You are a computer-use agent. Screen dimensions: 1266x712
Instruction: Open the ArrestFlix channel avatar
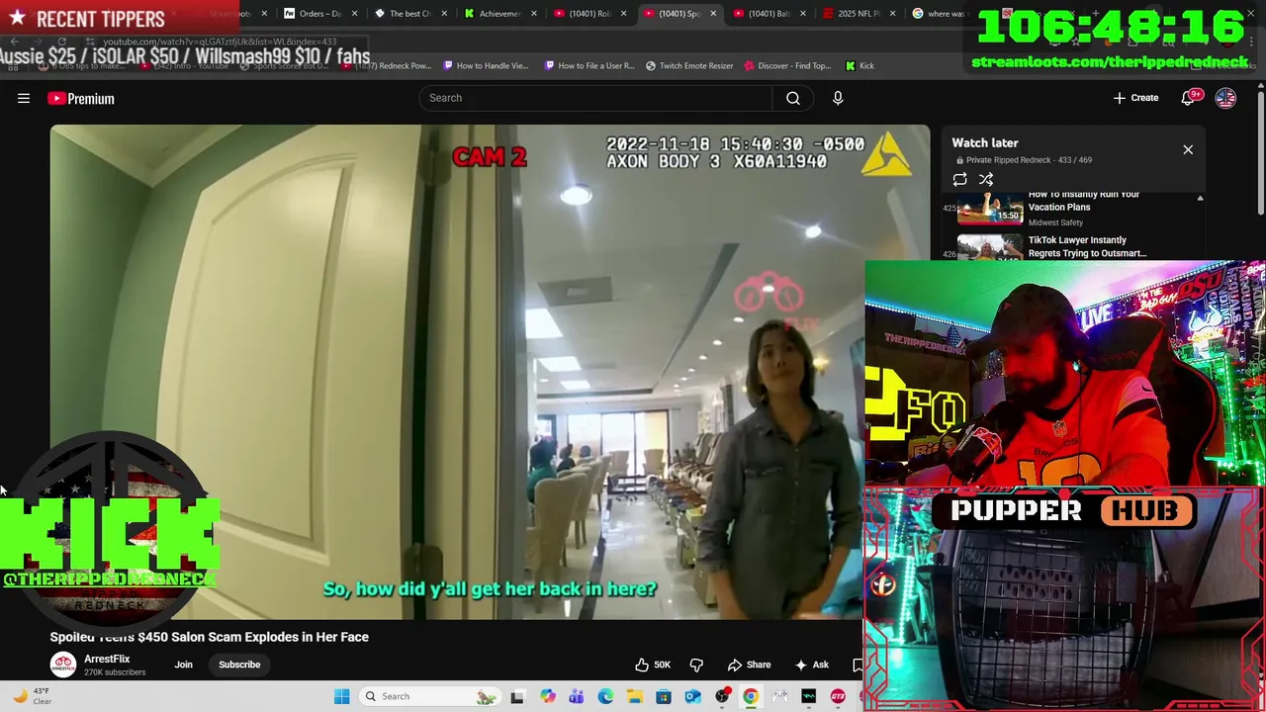63,665
